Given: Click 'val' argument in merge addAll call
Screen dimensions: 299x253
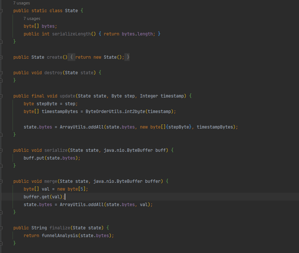Looking at the screenshot, I should [144, 205].
